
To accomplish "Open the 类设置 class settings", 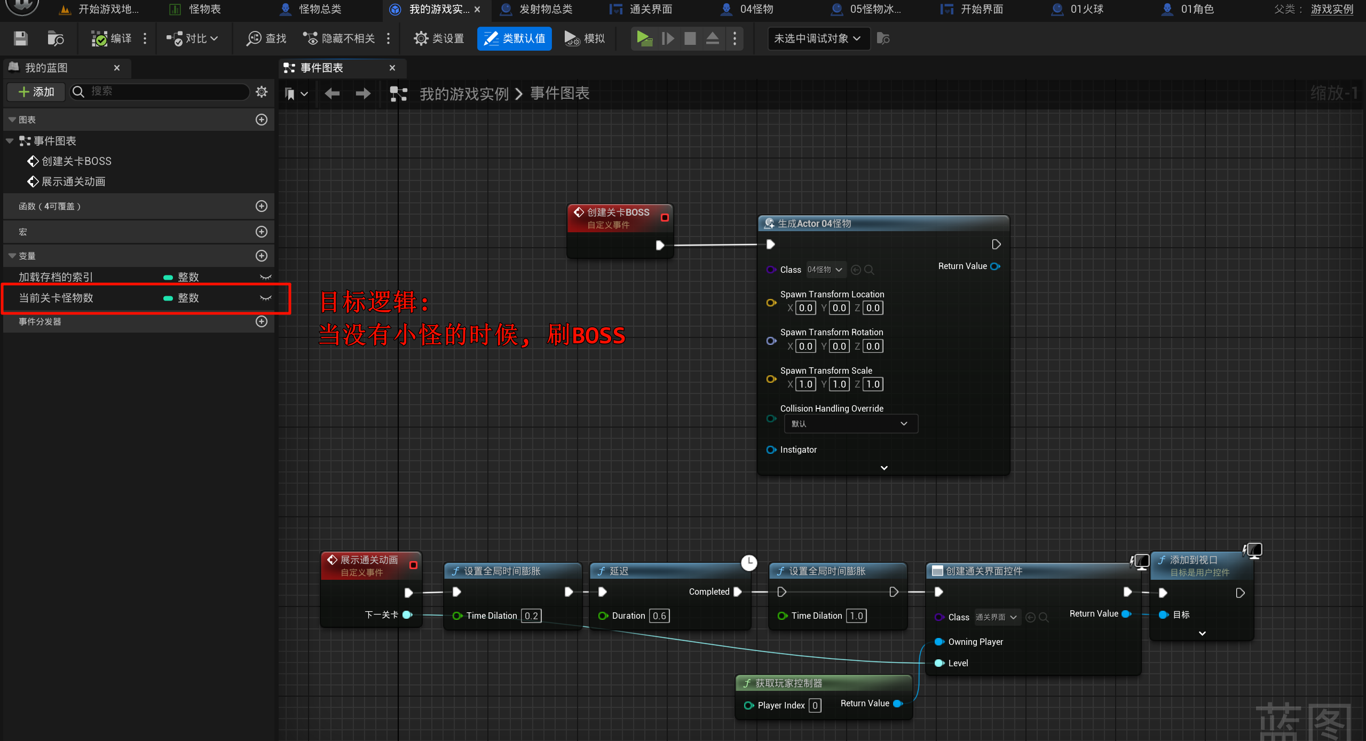I will [x=439, y=38].
